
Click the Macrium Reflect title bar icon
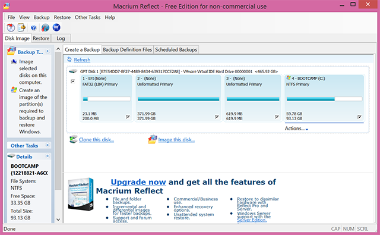point(7,6)
